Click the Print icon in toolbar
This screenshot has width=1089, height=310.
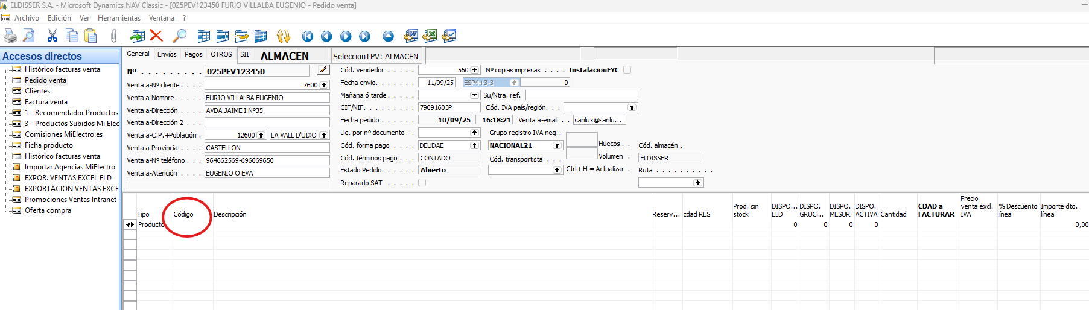click(x=10, y=36)
